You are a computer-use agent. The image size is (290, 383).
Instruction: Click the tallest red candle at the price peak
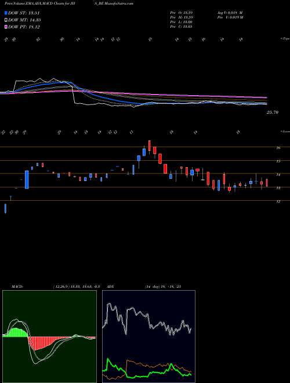(x=150, y=146)
